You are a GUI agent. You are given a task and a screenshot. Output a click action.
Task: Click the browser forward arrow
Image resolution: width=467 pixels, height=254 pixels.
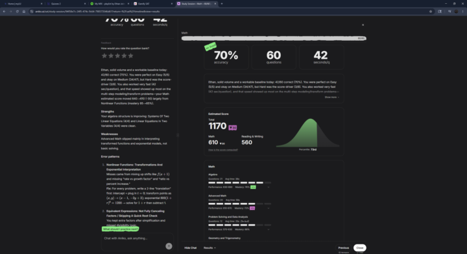pyautogui.click(x=11, y=11)
